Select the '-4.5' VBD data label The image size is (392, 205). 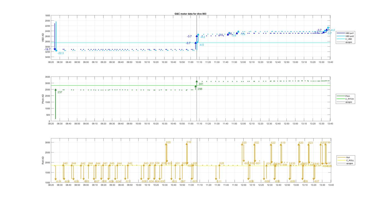pyautogui.click(x=201, y=45)
